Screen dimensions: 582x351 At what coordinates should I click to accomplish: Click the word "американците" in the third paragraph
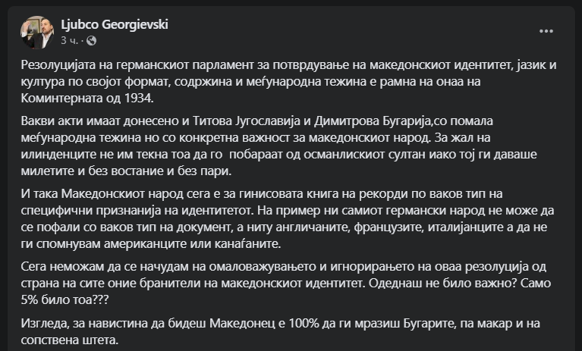click(x=156, y=245)
